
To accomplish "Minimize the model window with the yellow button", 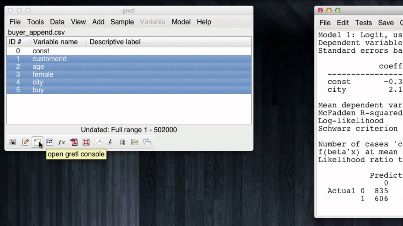I will (x=329, y=10).
